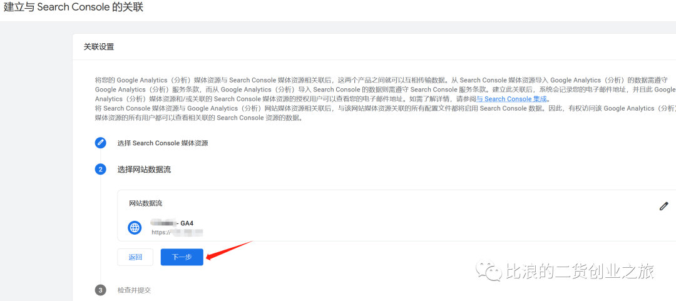The width and height of the screenshot is (676, 301).
Task: Open the 与 Search Console 集成 link
Action: [x=511, y=99]
